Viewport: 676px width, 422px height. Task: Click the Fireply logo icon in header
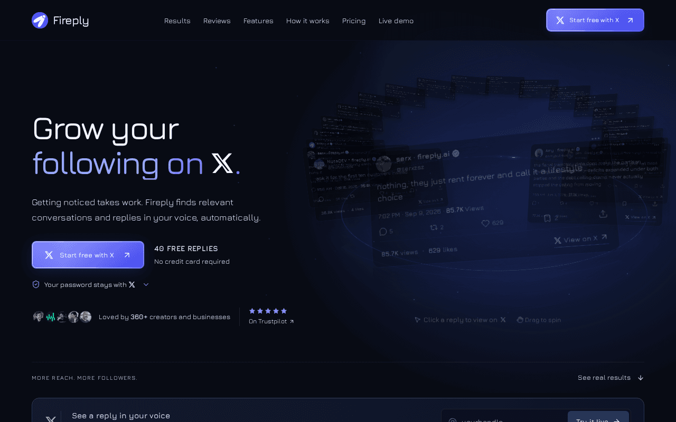(40, 21)
